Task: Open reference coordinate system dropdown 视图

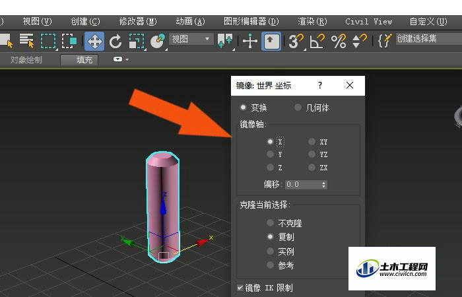Action: tap(191, 39)
